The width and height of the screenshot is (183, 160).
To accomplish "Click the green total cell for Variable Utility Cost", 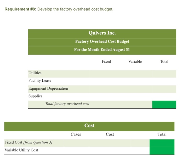I will pos(162,151).
